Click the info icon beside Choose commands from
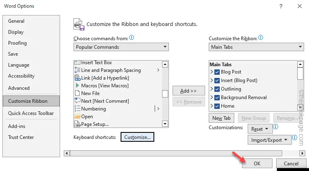Image resolution: width=309 pixels, height=171 pixels. pyautogui.click(x=132, y=37)
